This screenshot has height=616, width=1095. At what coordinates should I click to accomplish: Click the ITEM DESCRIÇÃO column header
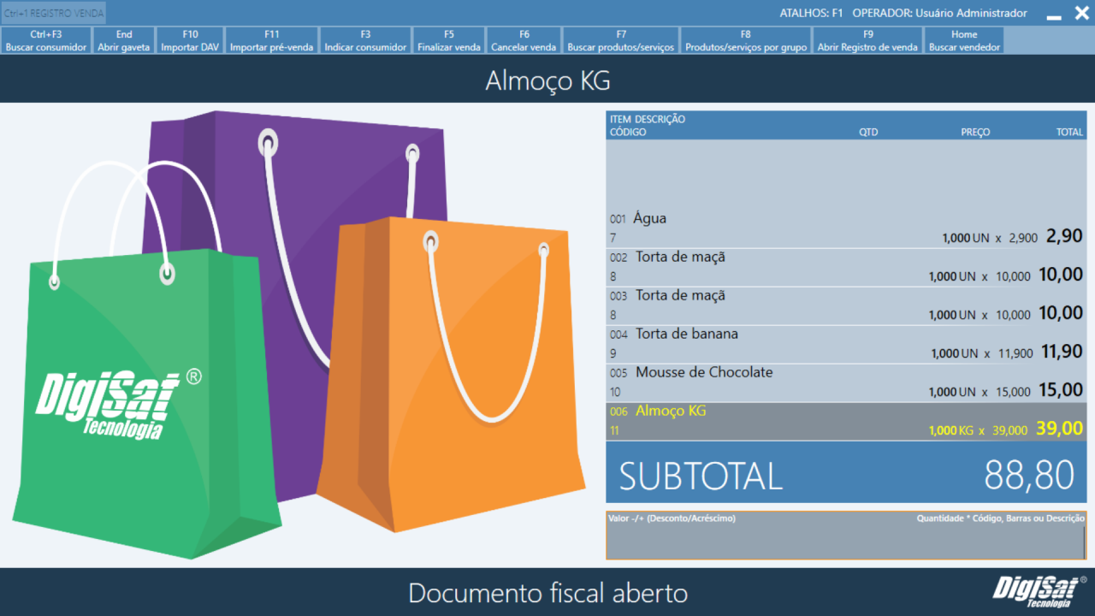(648, 120)
